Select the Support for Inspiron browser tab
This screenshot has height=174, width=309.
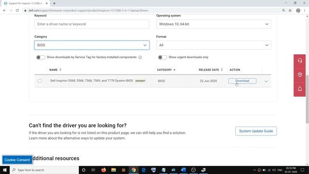coord(26,3)
